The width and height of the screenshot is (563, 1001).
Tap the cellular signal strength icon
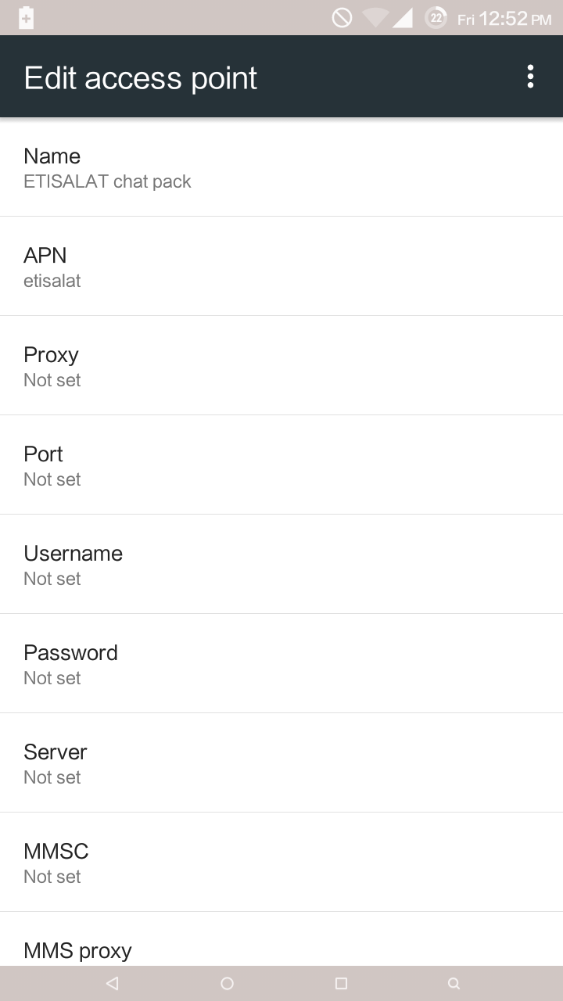click(x=403, y=18)
